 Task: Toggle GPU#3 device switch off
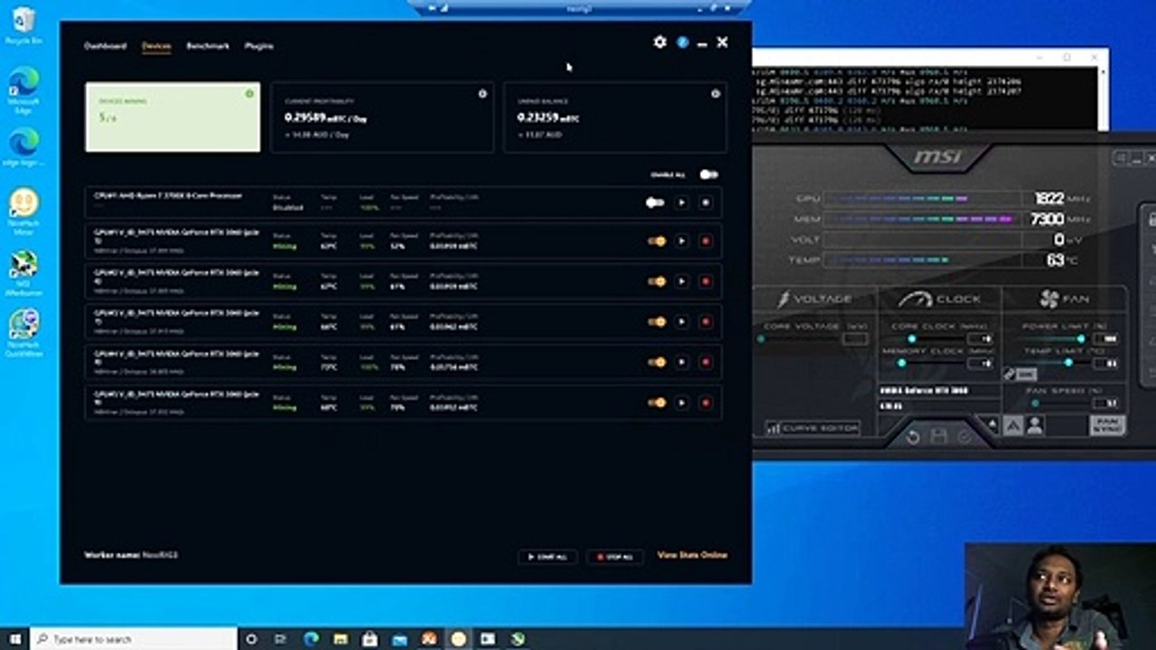[x=657, y=321]
